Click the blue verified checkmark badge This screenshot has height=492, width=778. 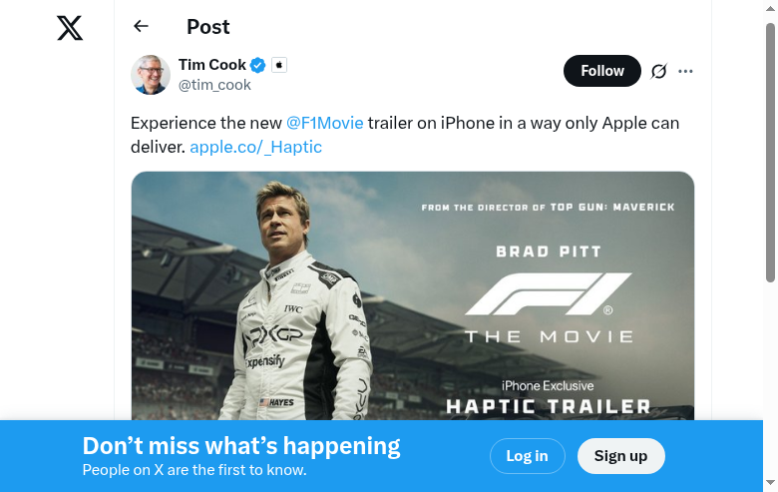click(257, 65)
